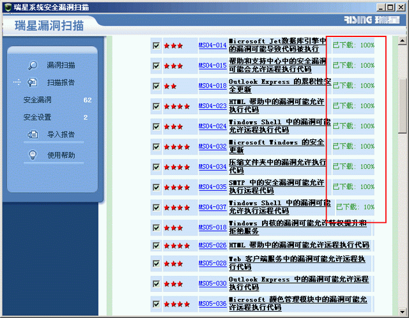Minimize the 瑞星系统安全漏洞扫描 window

click(x=381, y=7)
